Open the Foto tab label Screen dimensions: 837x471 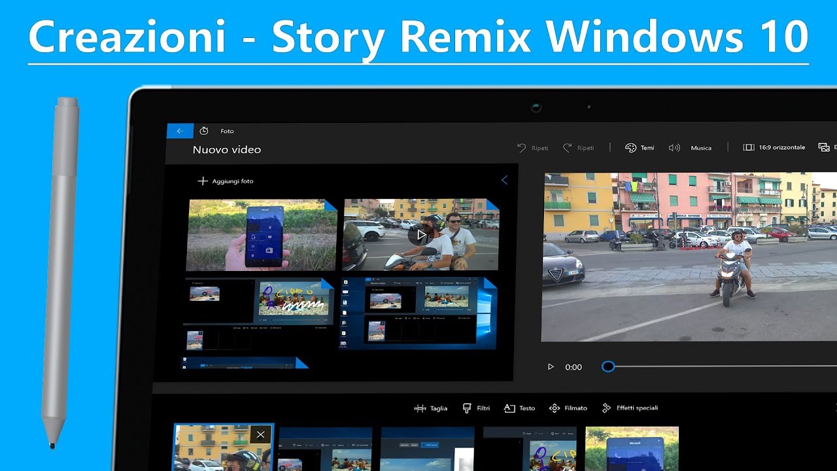227,131
